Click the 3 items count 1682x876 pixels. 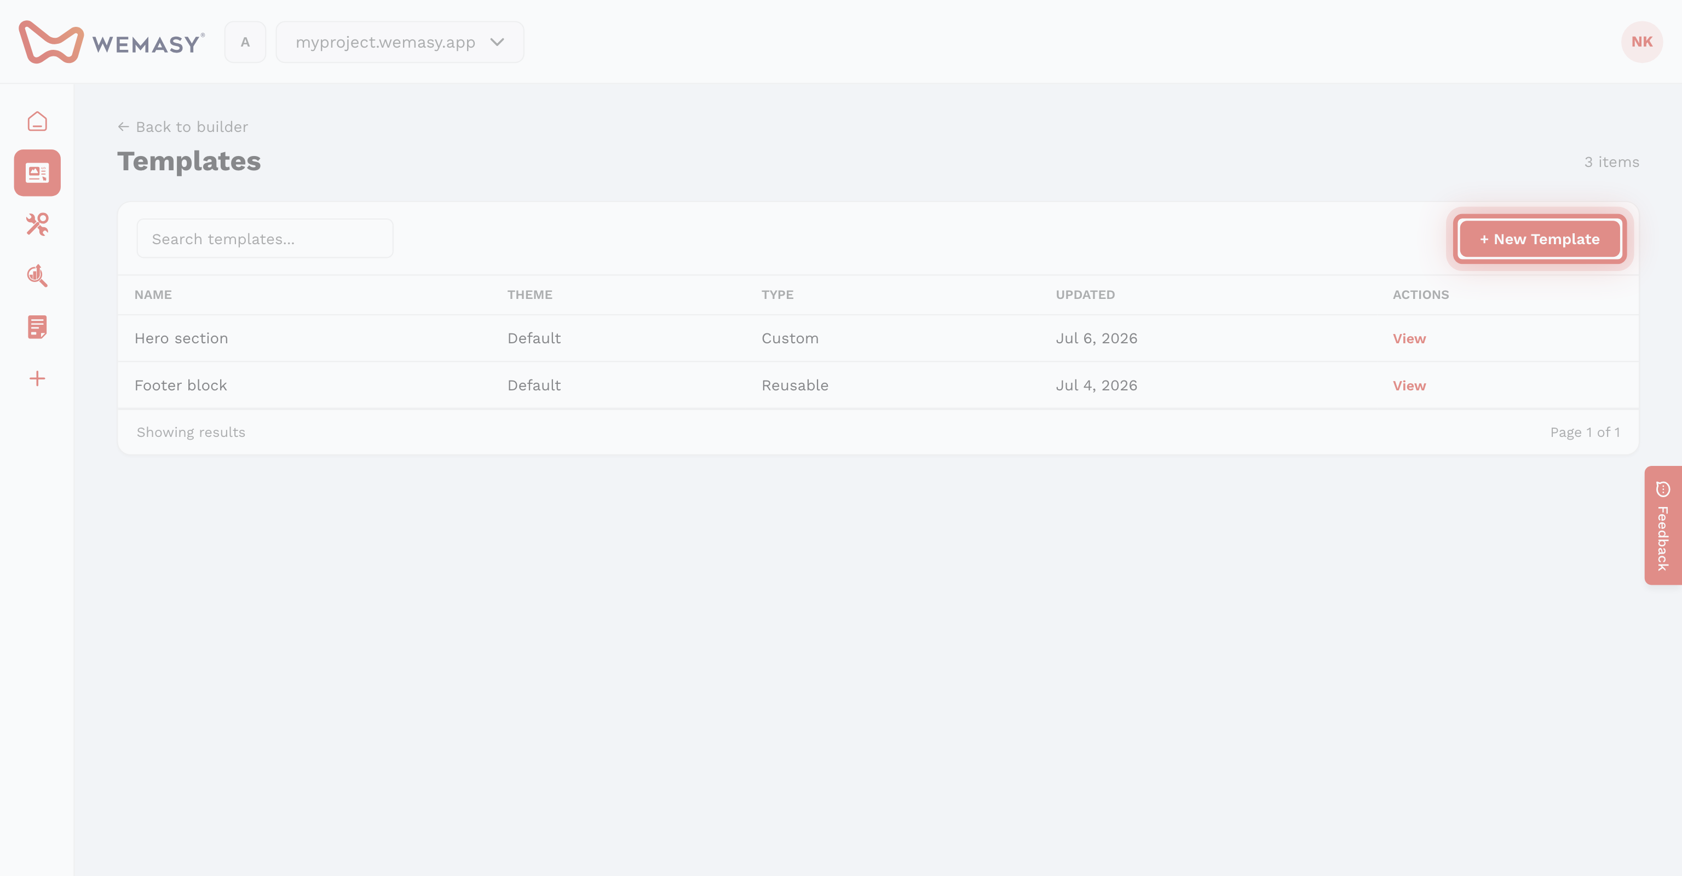[x=1611, y=162]
